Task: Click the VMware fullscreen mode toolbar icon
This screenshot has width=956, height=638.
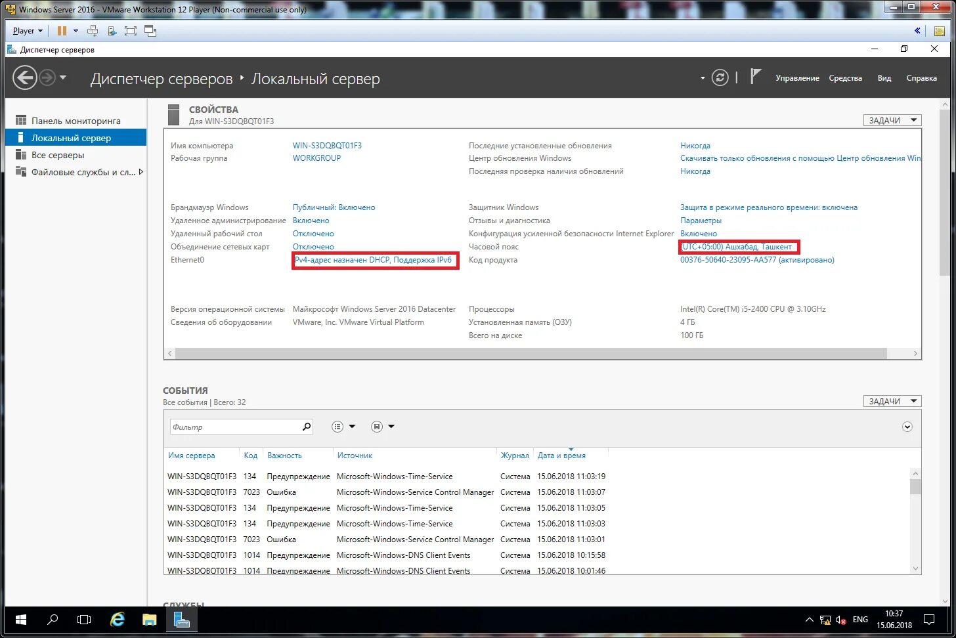Action: pyautogui.click(x=131, y=31)
